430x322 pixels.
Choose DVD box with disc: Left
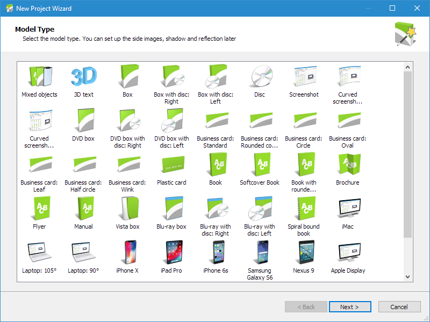pos(171,129)
